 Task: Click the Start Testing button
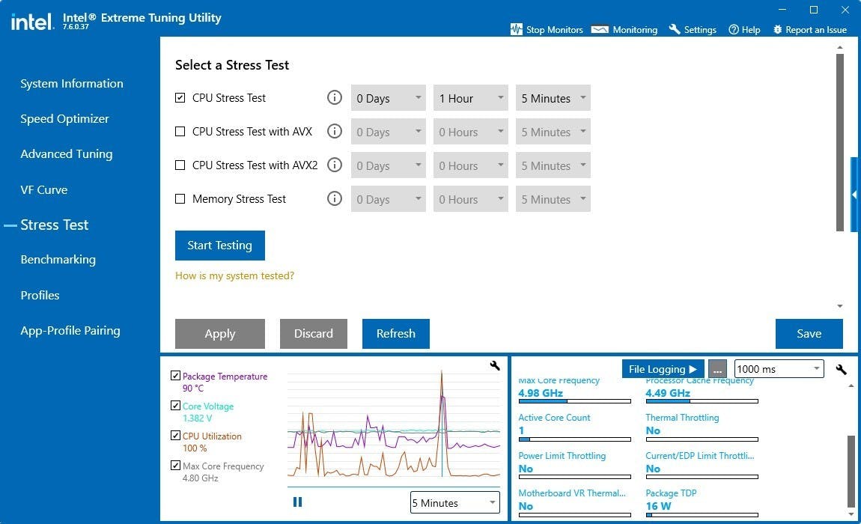click(x=219, y=246)
